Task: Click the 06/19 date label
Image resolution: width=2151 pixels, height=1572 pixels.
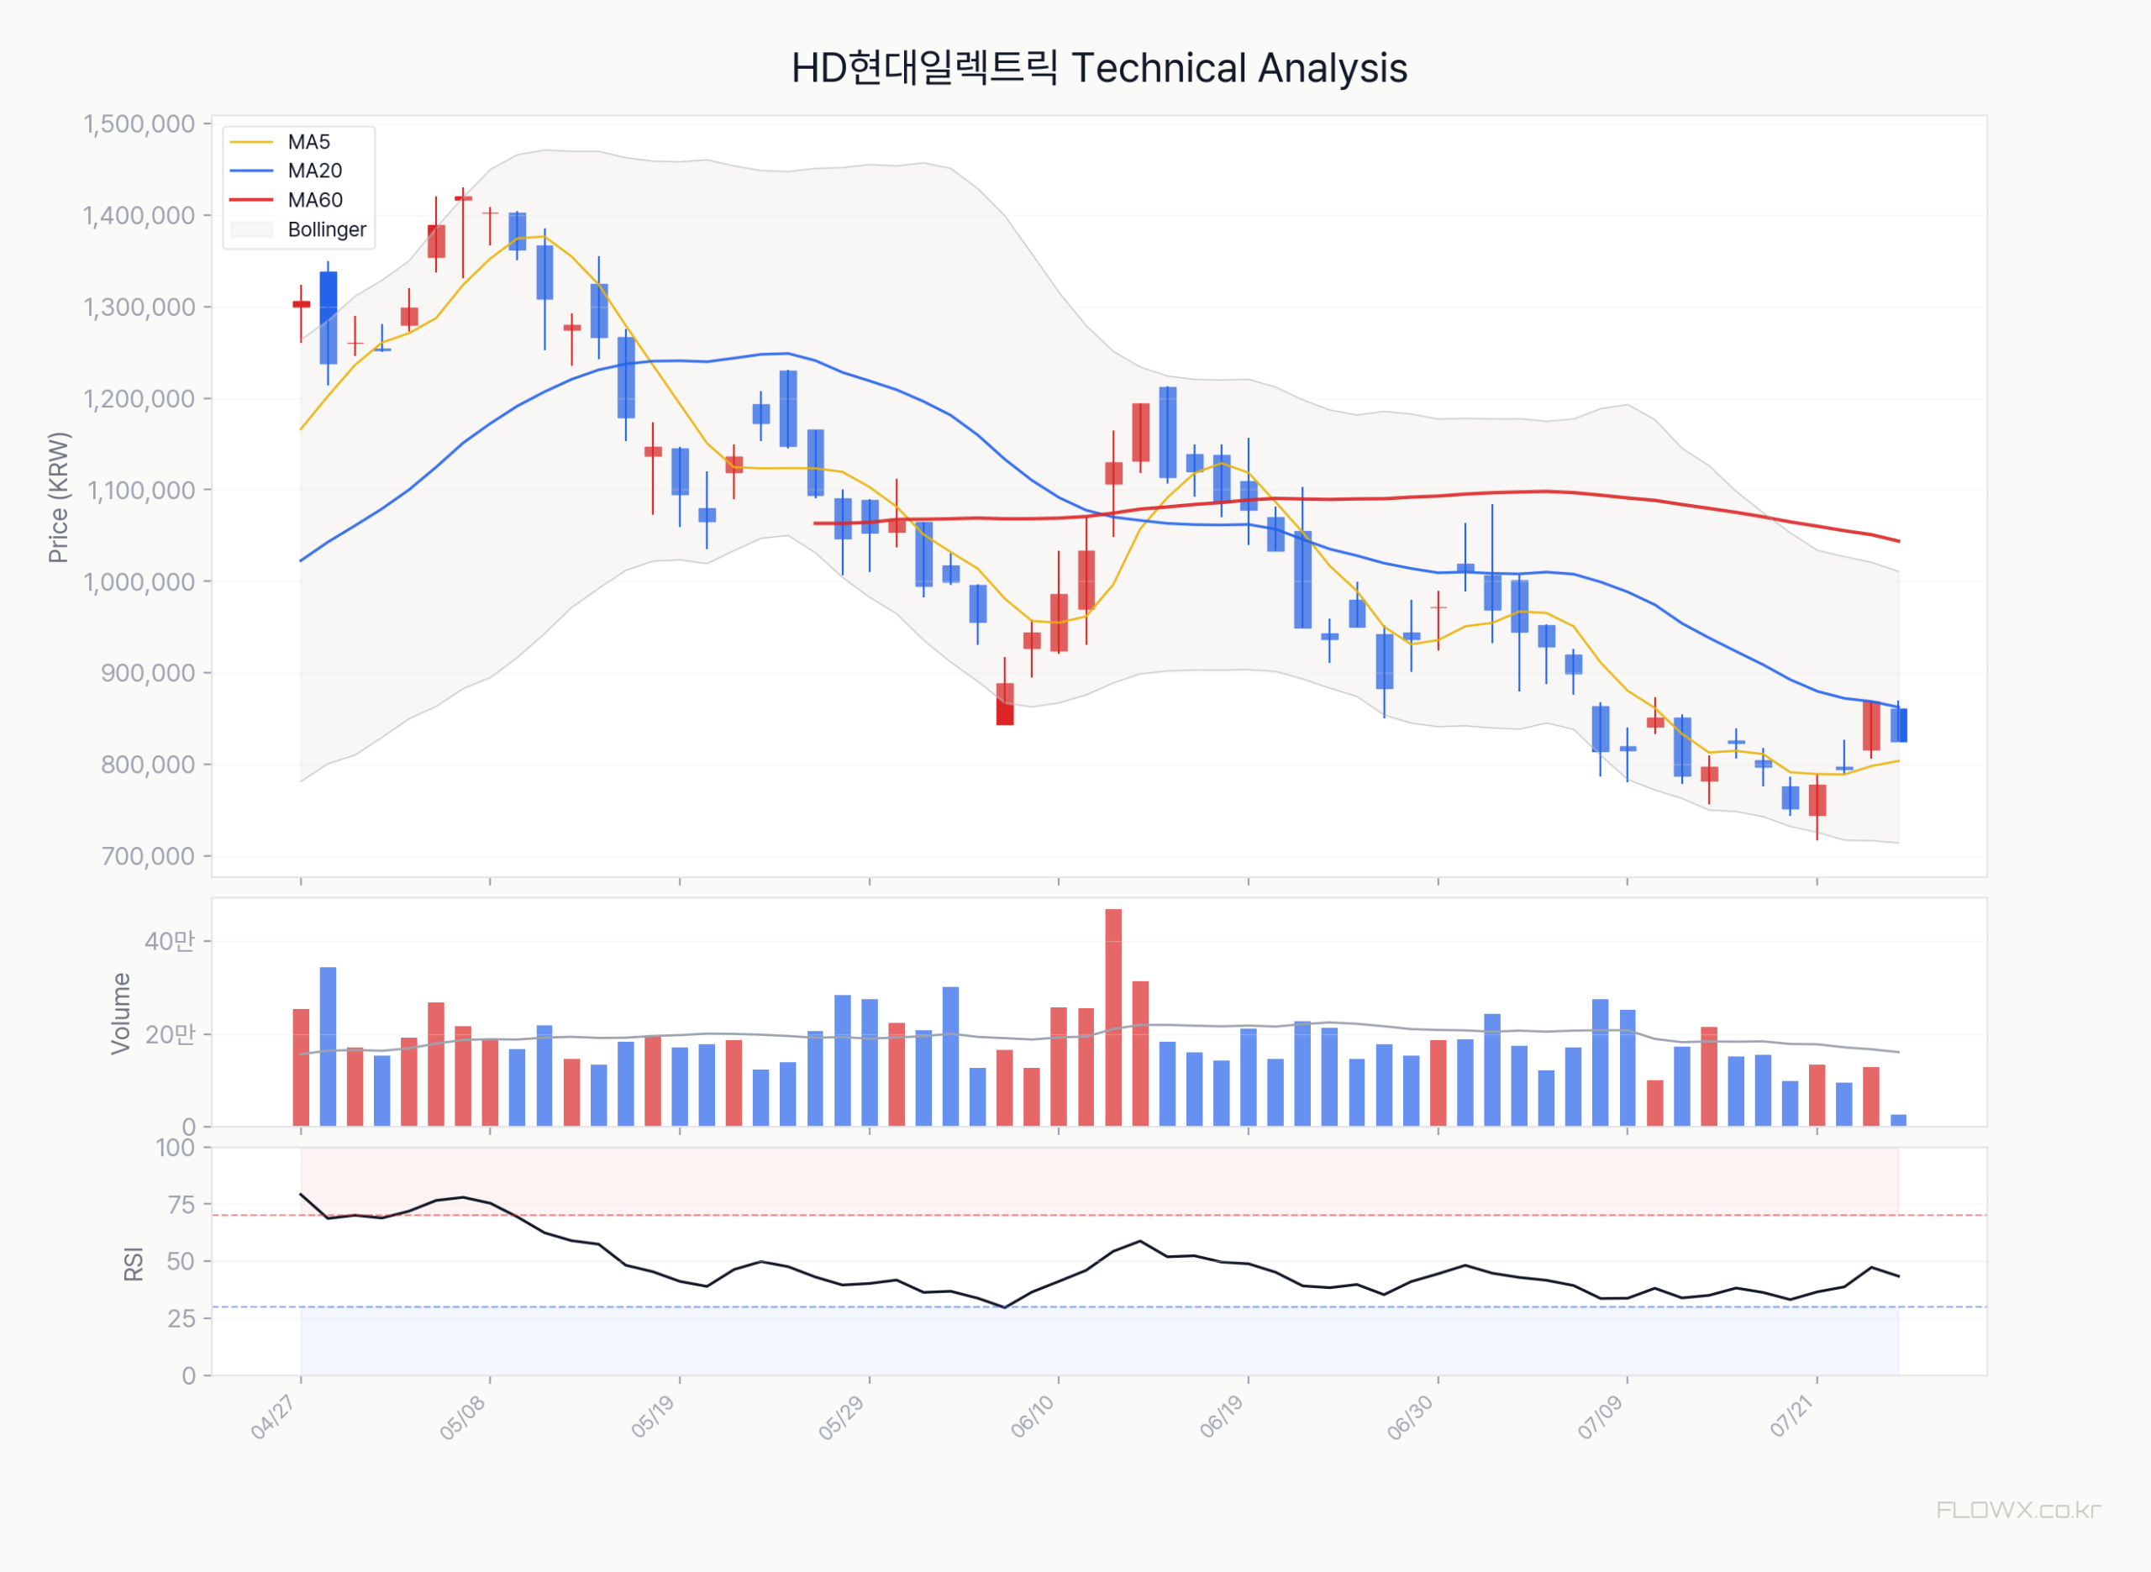Action: [1222, 1418]
